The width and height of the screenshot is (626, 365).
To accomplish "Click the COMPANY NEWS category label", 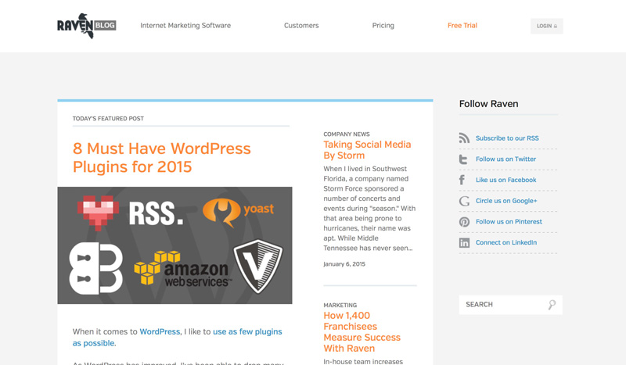I will pos(347,134).
